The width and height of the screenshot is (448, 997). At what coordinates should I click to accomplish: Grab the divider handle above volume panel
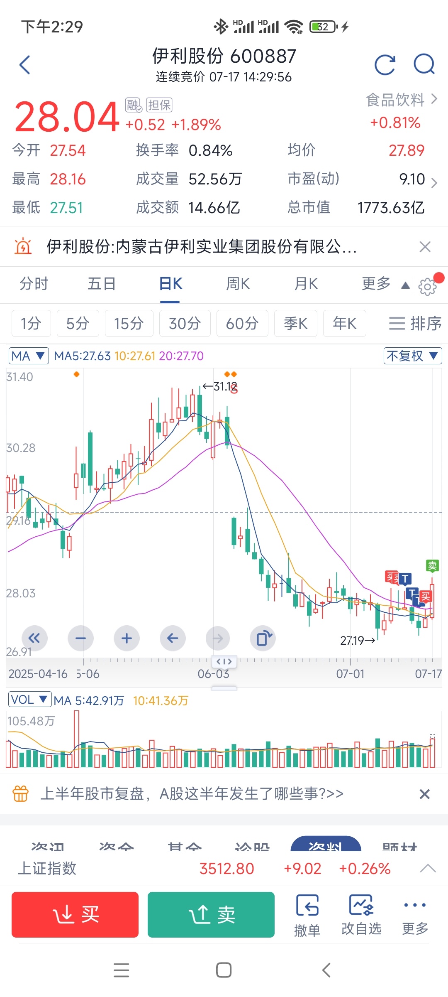coord(224,688)
